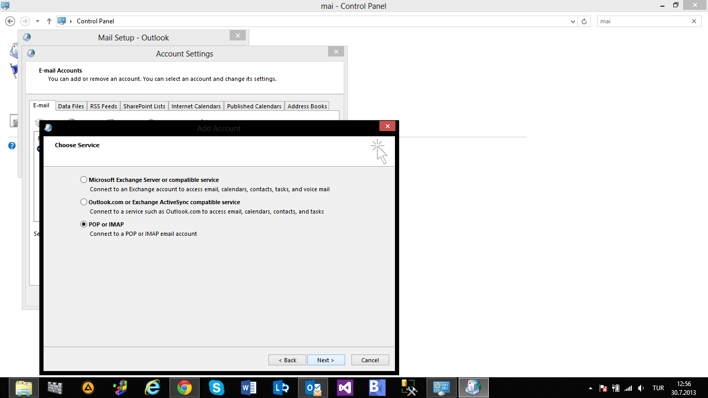This screenshot has width=708, height=398.
Task: Show hidden system tray icons
Action: point(590,388)
